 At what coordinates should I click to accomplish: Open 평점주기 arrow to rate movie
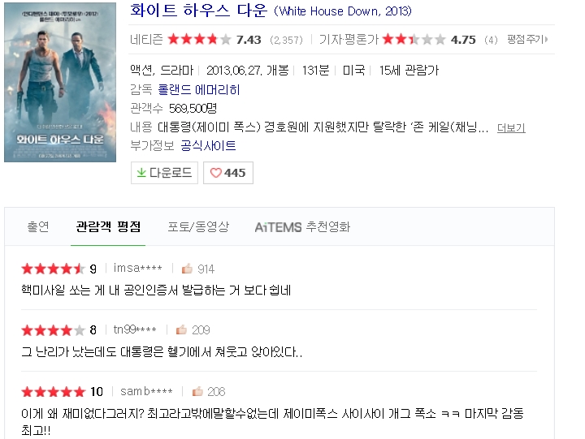pos(527,39)
